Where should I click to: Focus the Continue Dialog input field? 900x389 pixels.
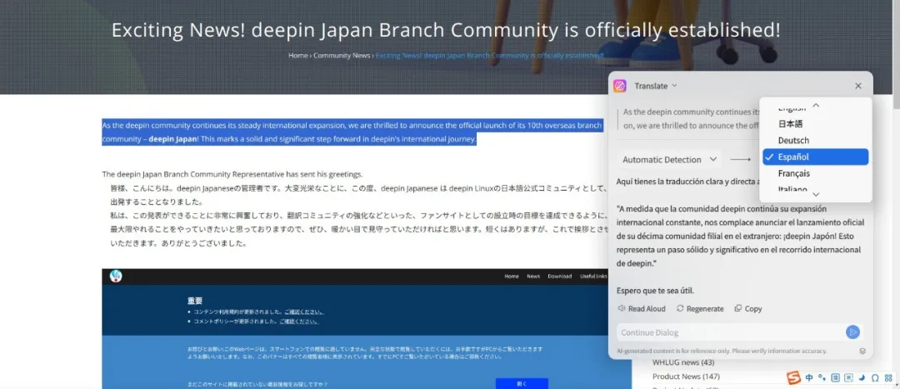coord(729,332)
